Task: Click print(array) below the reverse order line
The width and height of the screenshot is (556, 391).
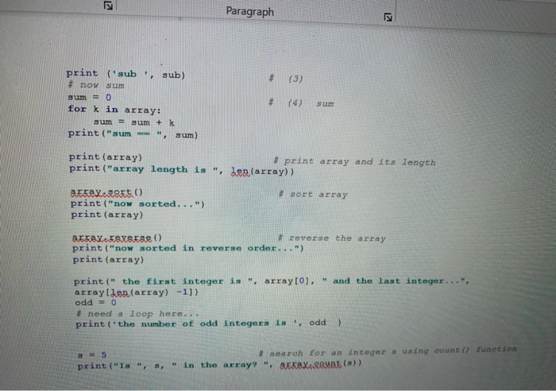Action: point(108,260)
